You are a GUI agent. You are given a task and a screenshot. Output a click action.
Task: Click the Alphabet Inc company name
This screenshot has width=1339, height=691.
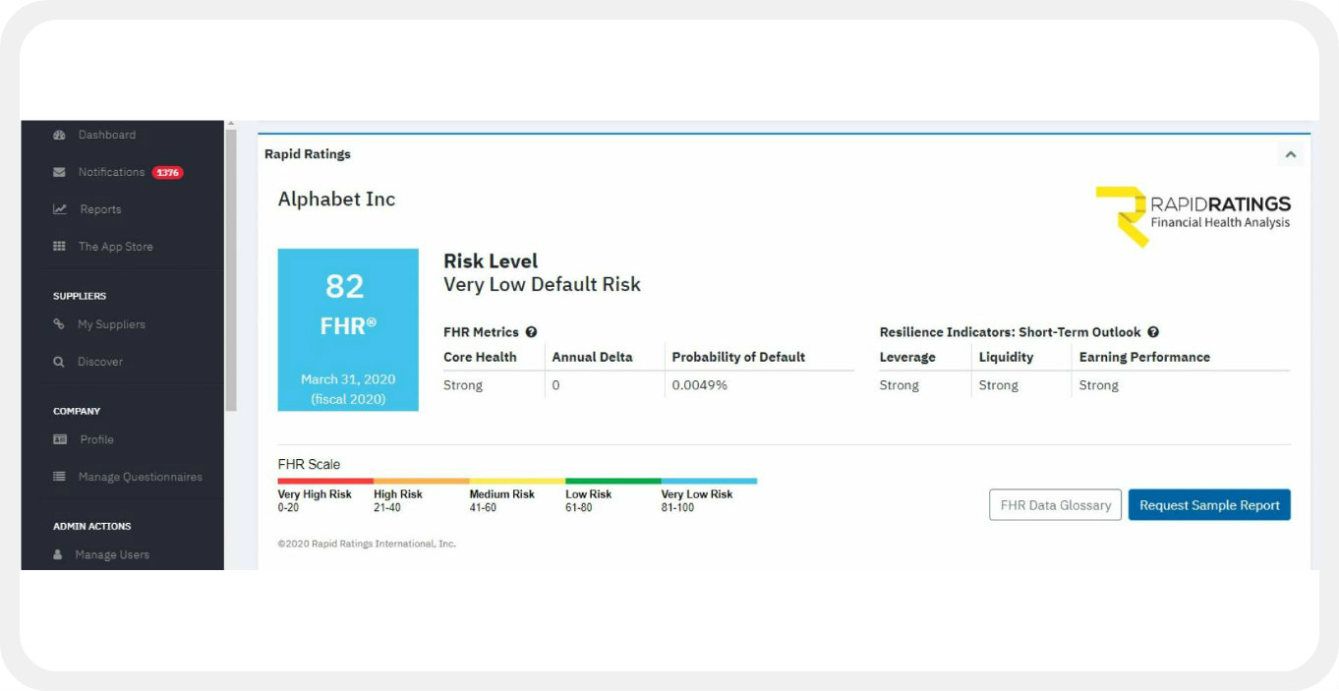pos(336,200)
